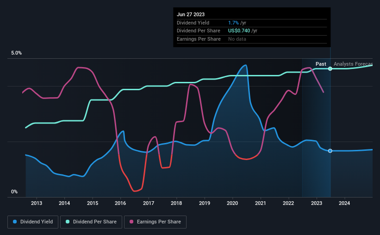Click the No data earnings value in tooltip

pyautogui.click(x=237, y=39)
